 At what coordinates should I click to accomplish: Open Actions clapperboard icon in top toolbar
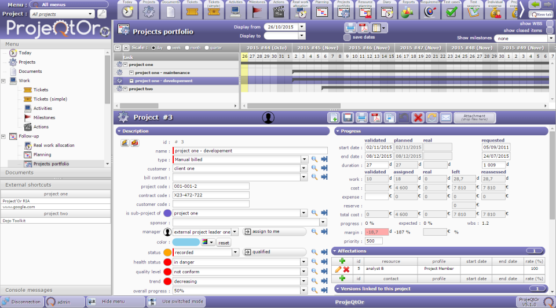click(x=279, y=12)
